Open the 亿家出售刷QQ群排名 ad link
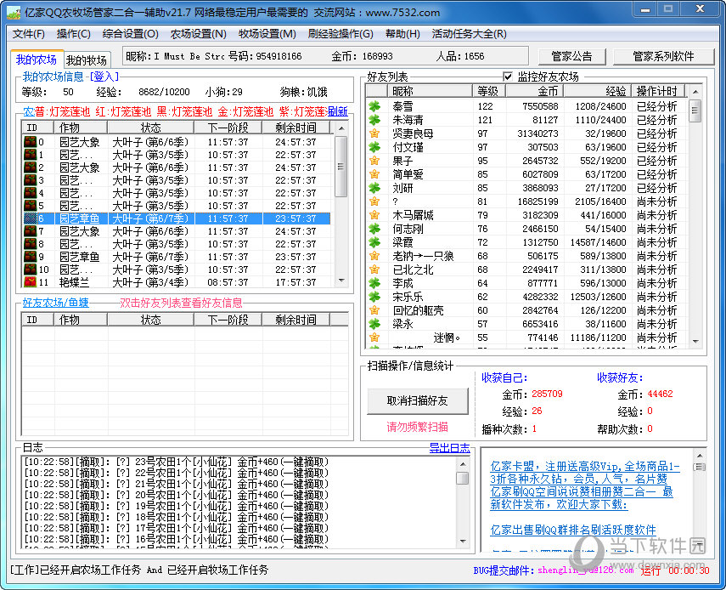Viewport: 726px width, 590px height. (x=573, y=530)
